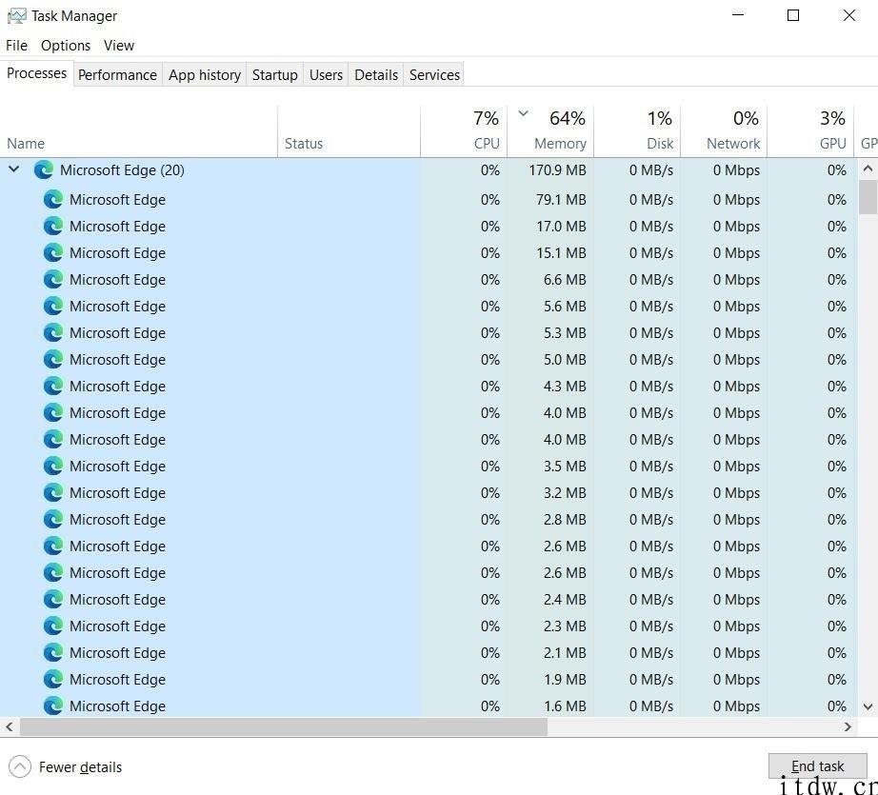
Task: Select Edge icon in 5.0 MB row
Action: 53,360
